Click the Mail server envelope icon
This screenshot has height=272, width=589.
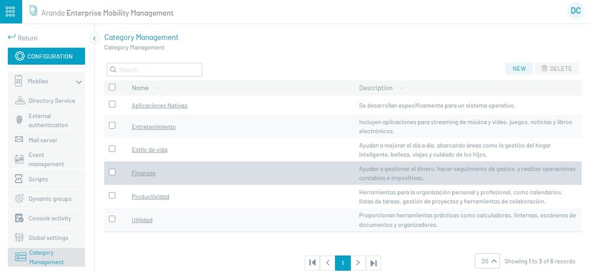pos(18,140)
